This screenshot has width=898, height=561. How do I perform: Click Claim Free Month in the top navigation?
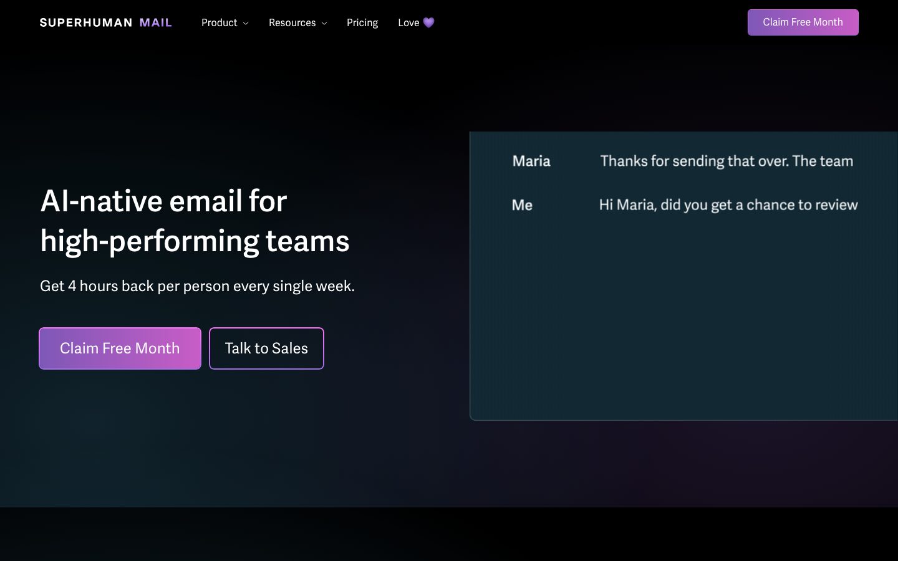point(803,22)
